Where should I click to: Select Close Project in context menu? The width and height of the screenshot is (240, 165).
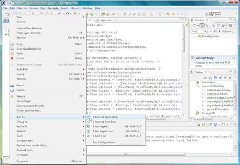(24, 101)
